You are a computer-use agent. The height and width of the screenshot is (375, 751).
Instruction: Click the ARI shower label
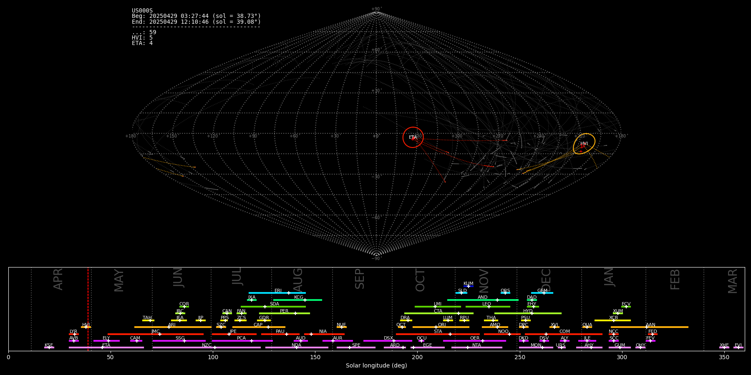171,325
